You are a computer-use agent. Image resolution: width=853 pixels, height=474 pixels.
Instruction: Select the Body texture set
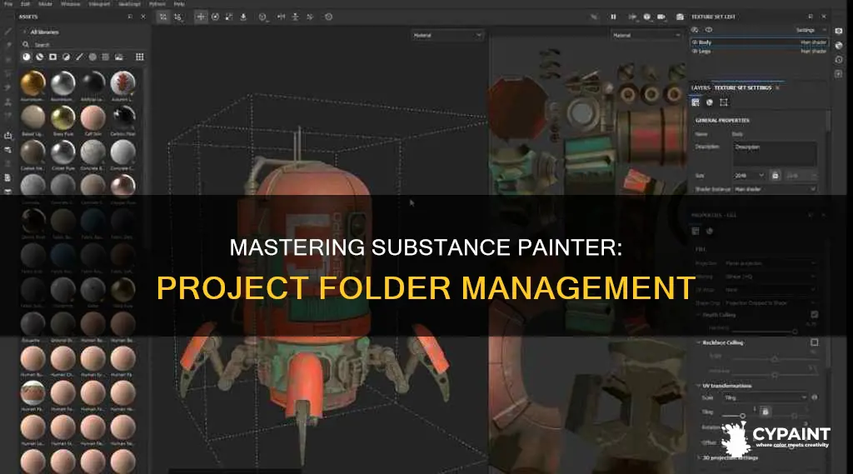pyautogui.click(x=760, y=42)
